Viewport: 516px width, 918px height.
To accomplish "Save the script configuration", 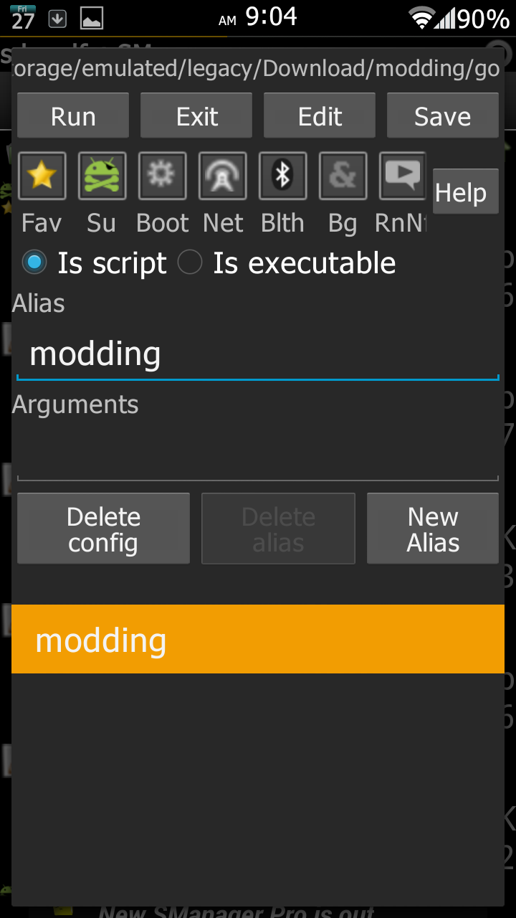I will [x=442, y=116].
